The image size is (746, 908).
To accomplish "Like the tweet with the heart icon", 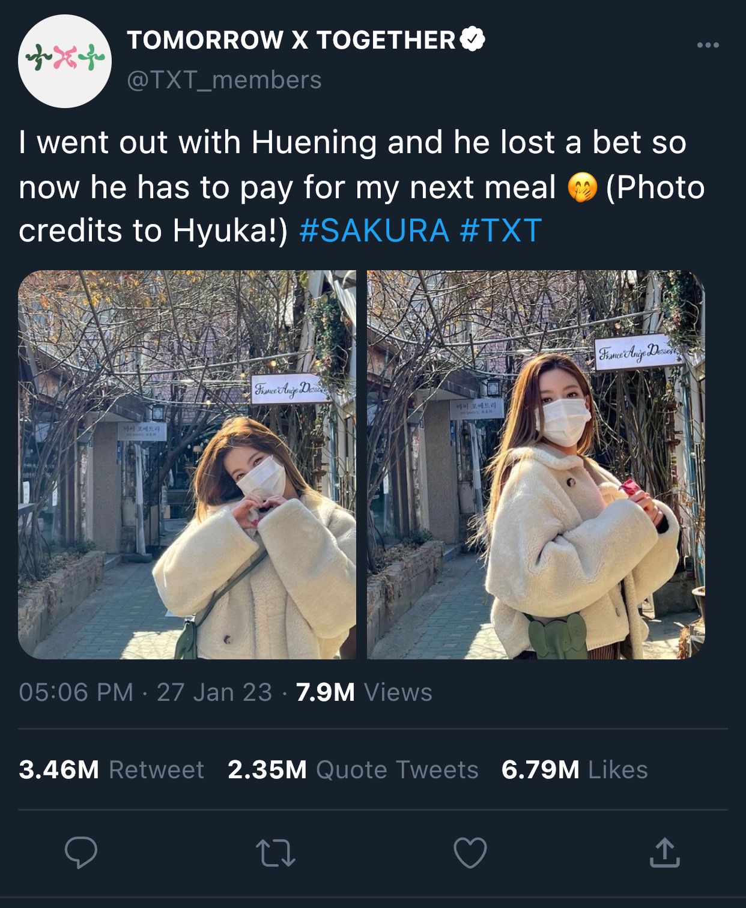I will [x=470, y=853].
